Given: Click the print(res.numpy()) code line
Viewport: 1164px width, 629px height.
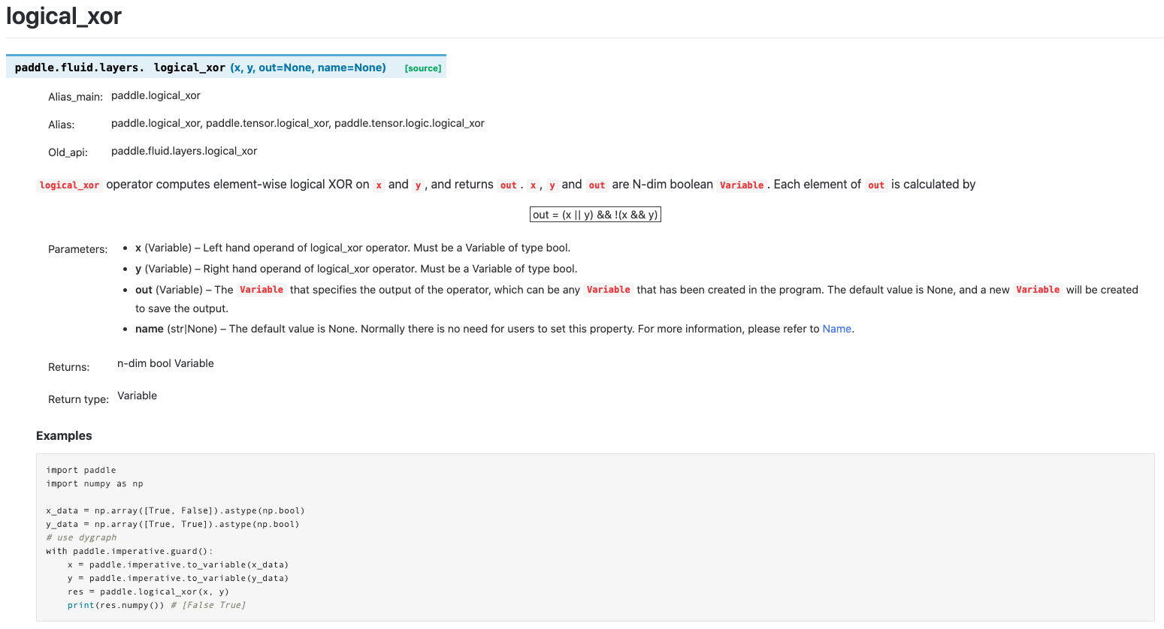Looking at the screenshot, I should click(x=116, y=605).
